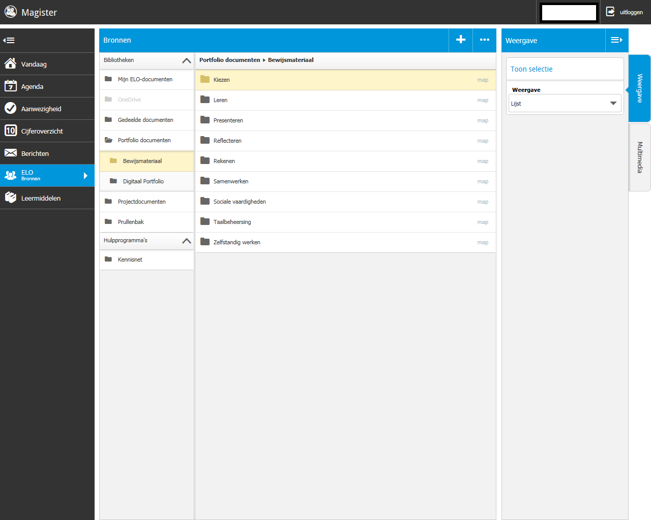The width and height of the screenshot is (651, 520).
Task: Collapse the left navigation sidebar
Action: pyautogui.click(x=9, y=40)
